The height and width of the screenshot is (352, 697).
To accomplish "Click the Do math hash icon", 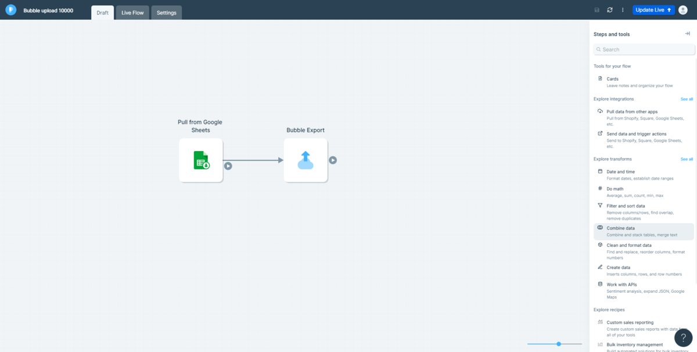I will click(x=600, y=188).
